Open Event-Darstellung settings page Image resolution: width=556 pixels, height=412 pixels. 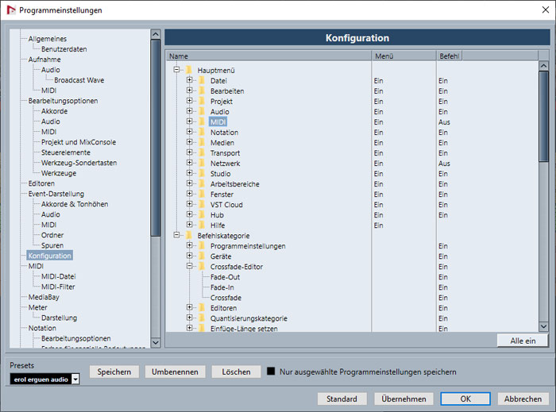tap(56, 194)
